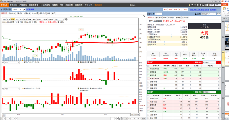
Task: Open the stock code 2633 dropdown
Action: [x=21, y=10]
